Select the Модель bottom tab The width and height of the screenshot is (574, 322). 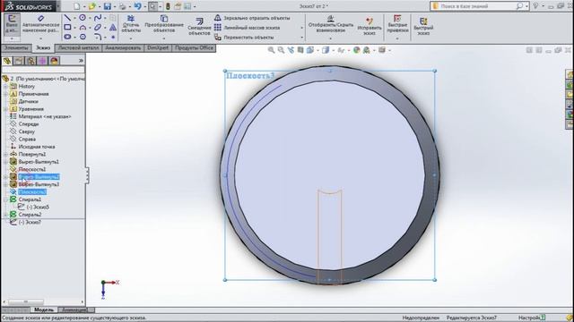[44, 310]
